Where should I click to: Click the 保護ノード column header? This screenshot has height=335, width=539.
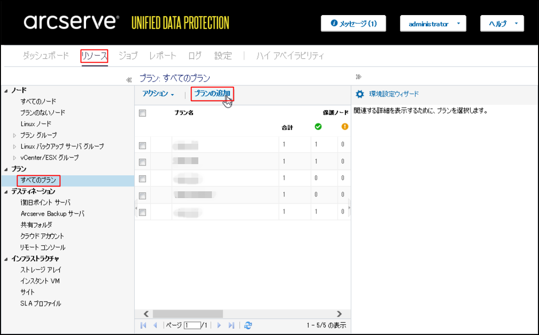point(335,113)
